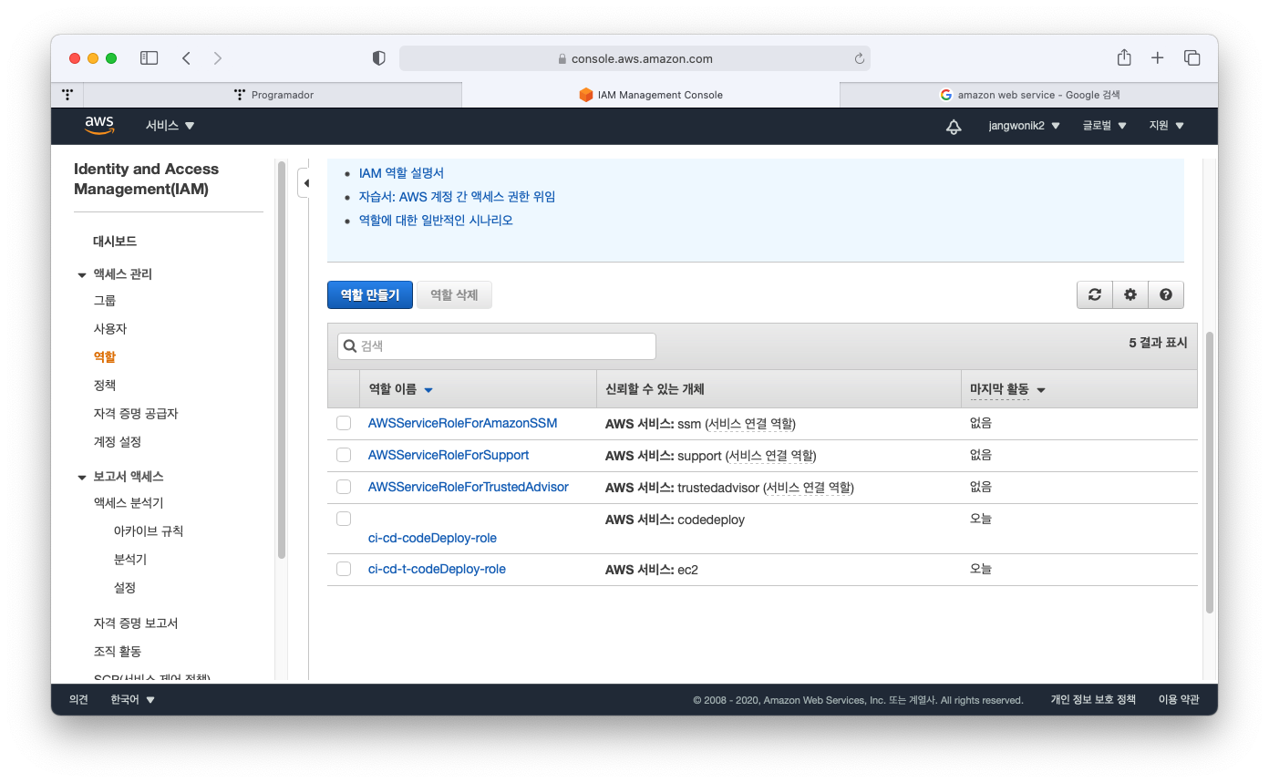Open 역할에 대한 일반적인 시나리오 link

436,221
